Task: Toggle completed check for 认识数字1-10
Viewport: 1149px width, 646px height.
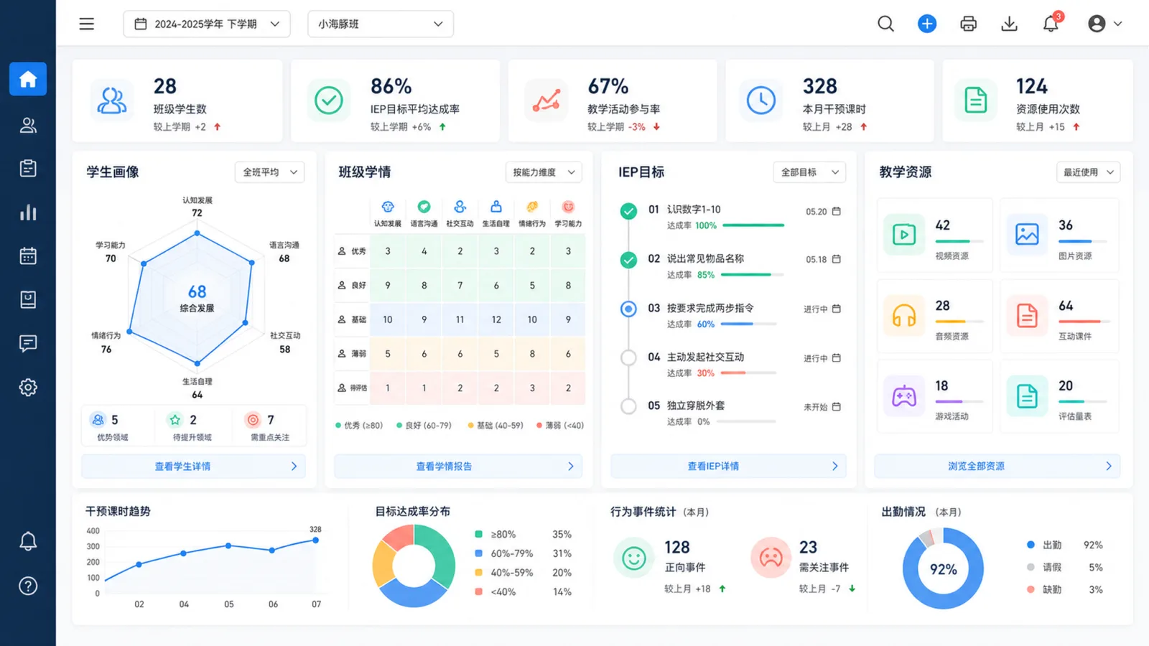Action: 628,211
